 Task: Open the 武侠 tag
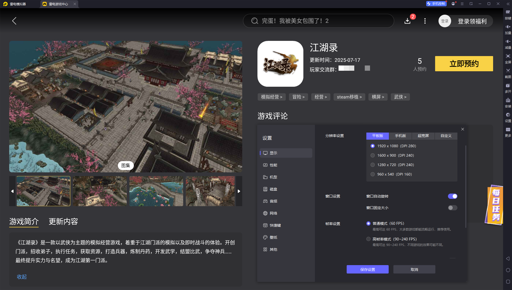pos(400,97)
